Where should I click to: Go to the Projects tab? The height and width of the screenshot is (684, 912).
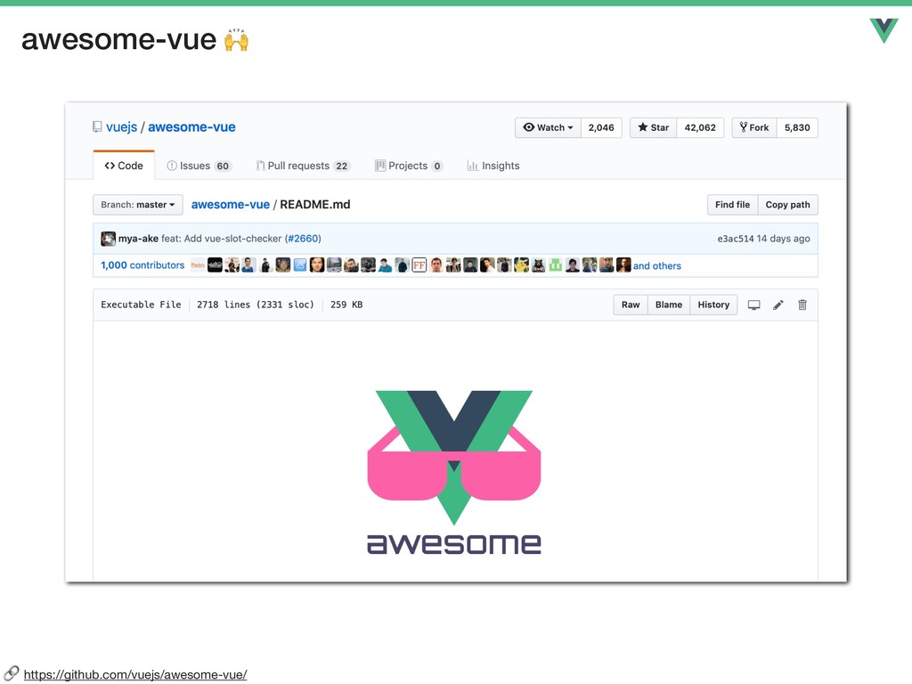[409, 166]
